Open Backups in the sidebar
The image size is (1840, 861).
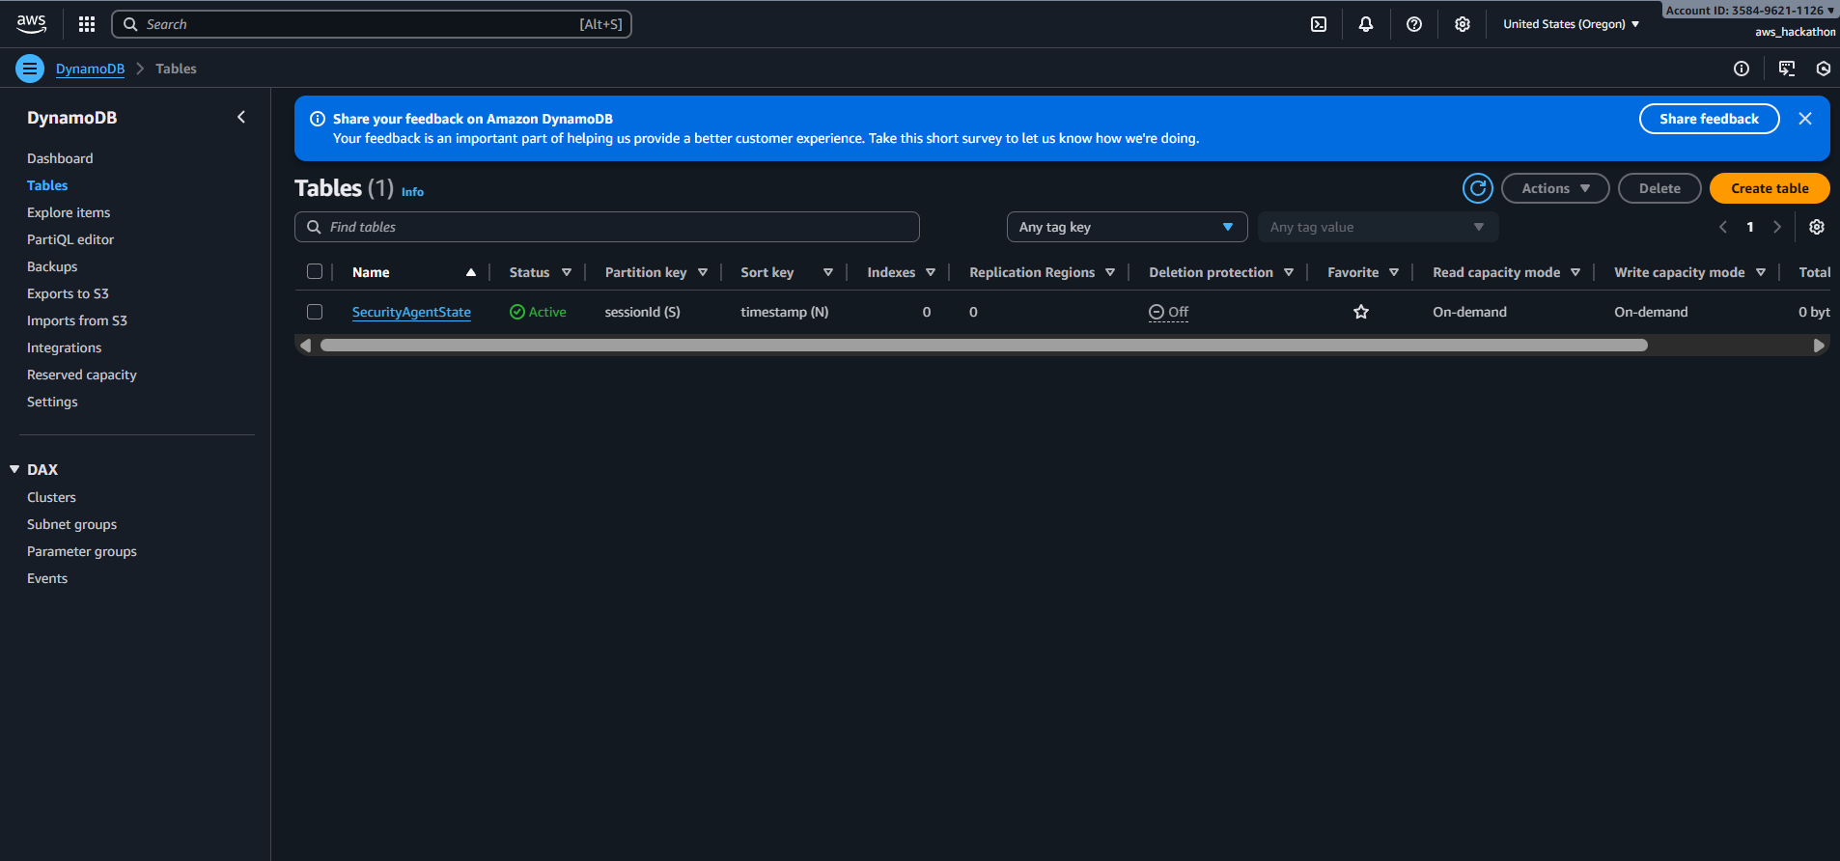click(52, 266)
